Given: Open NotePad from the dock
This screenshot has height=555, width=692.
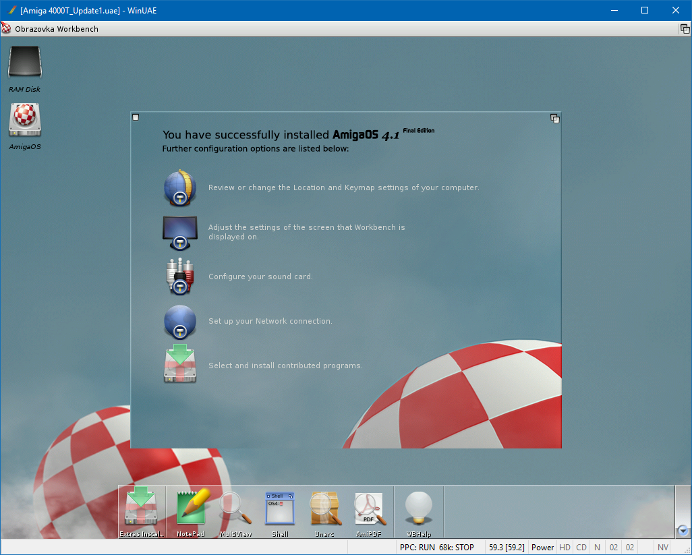Looking at the screenshot, I should (191, 508).
